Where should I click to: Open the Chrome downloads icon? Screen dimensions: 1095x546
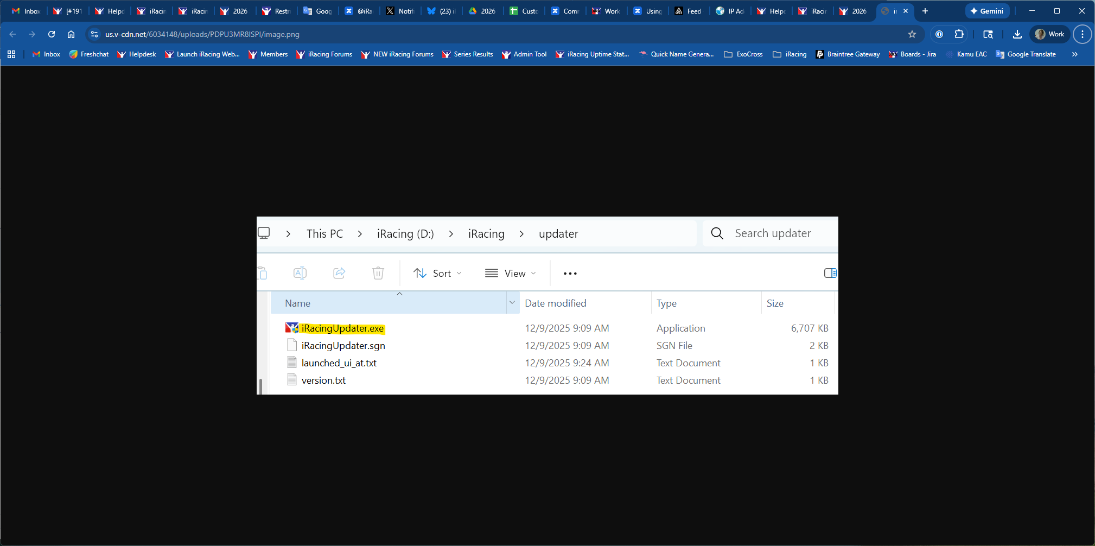pyautogui.click(x=1017, y=34)
